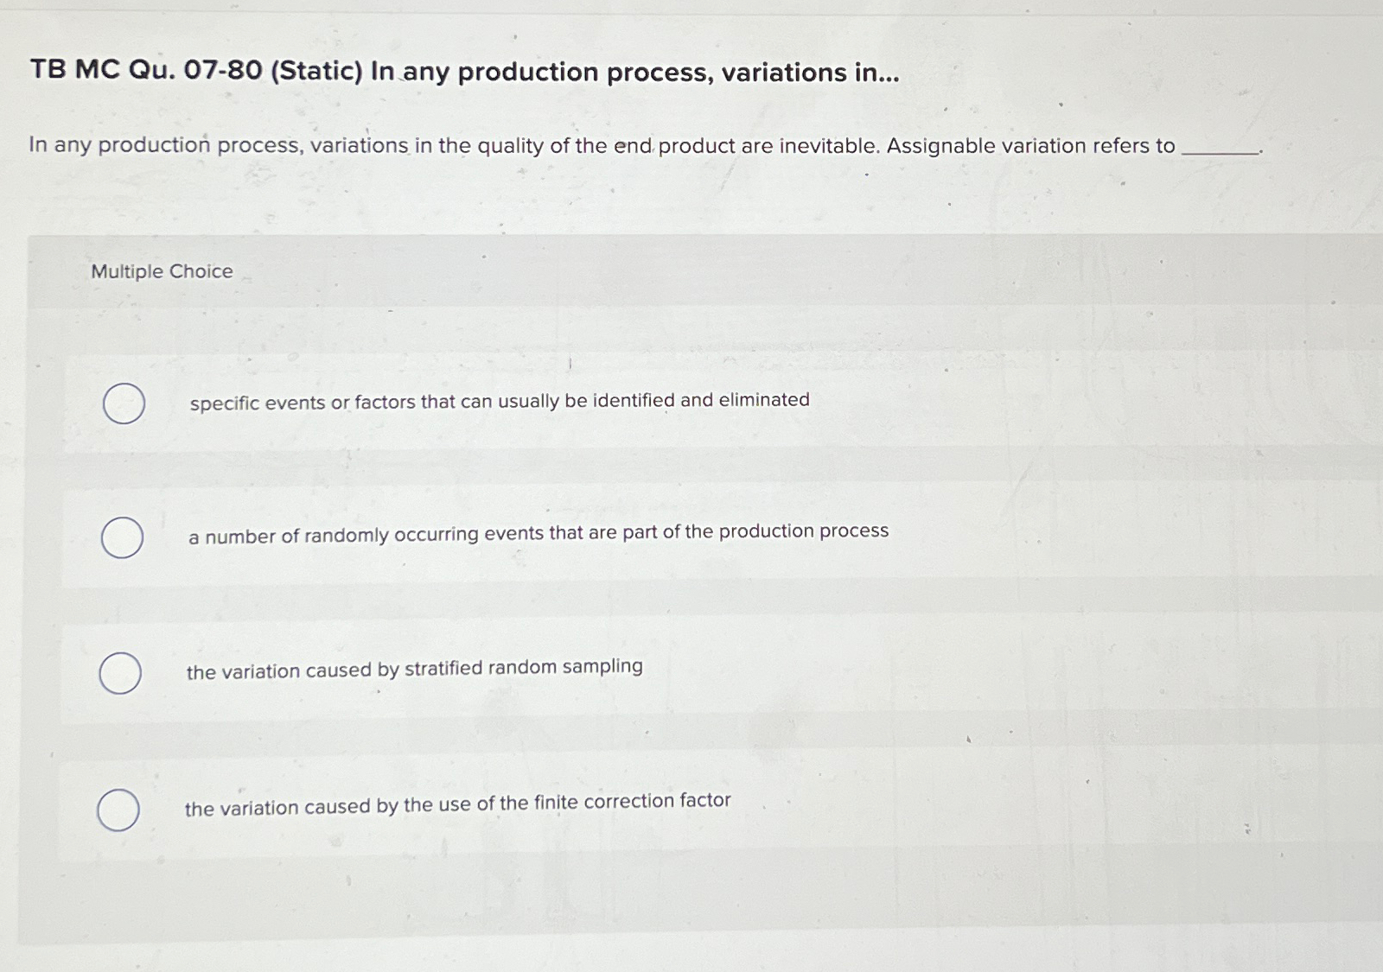Viewport: 1383px width, 972px height.
Task: Select the first answer radio button
Action: [x=123, y=403]
